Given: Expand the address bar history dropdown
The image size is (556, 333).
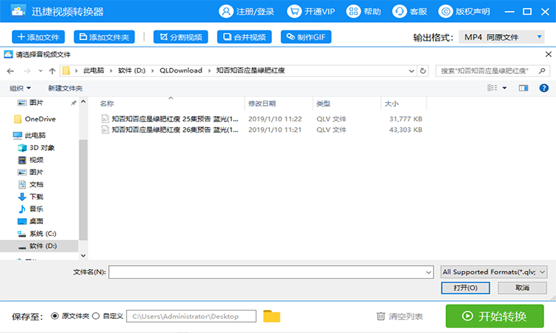Looking at the screenshot, I should tap(411, 71).
